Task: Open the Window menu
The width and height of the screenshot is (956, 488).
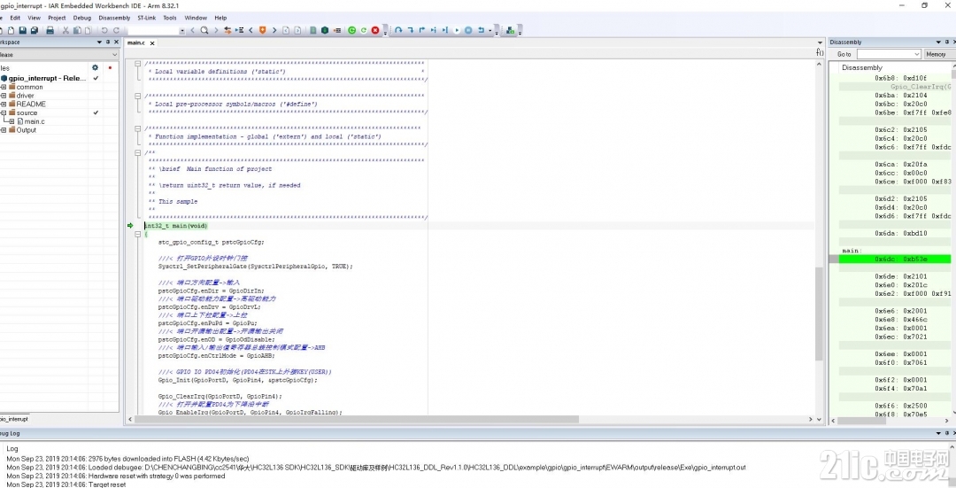Action: [x=196, y=18]
